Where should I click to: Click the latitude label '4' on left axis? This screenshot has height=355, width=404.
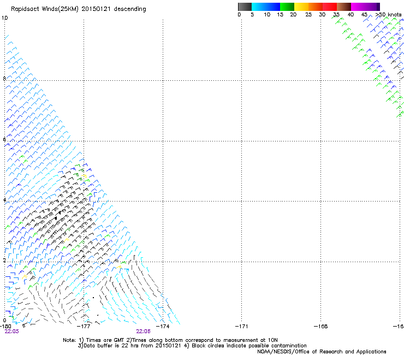[4, 200]
